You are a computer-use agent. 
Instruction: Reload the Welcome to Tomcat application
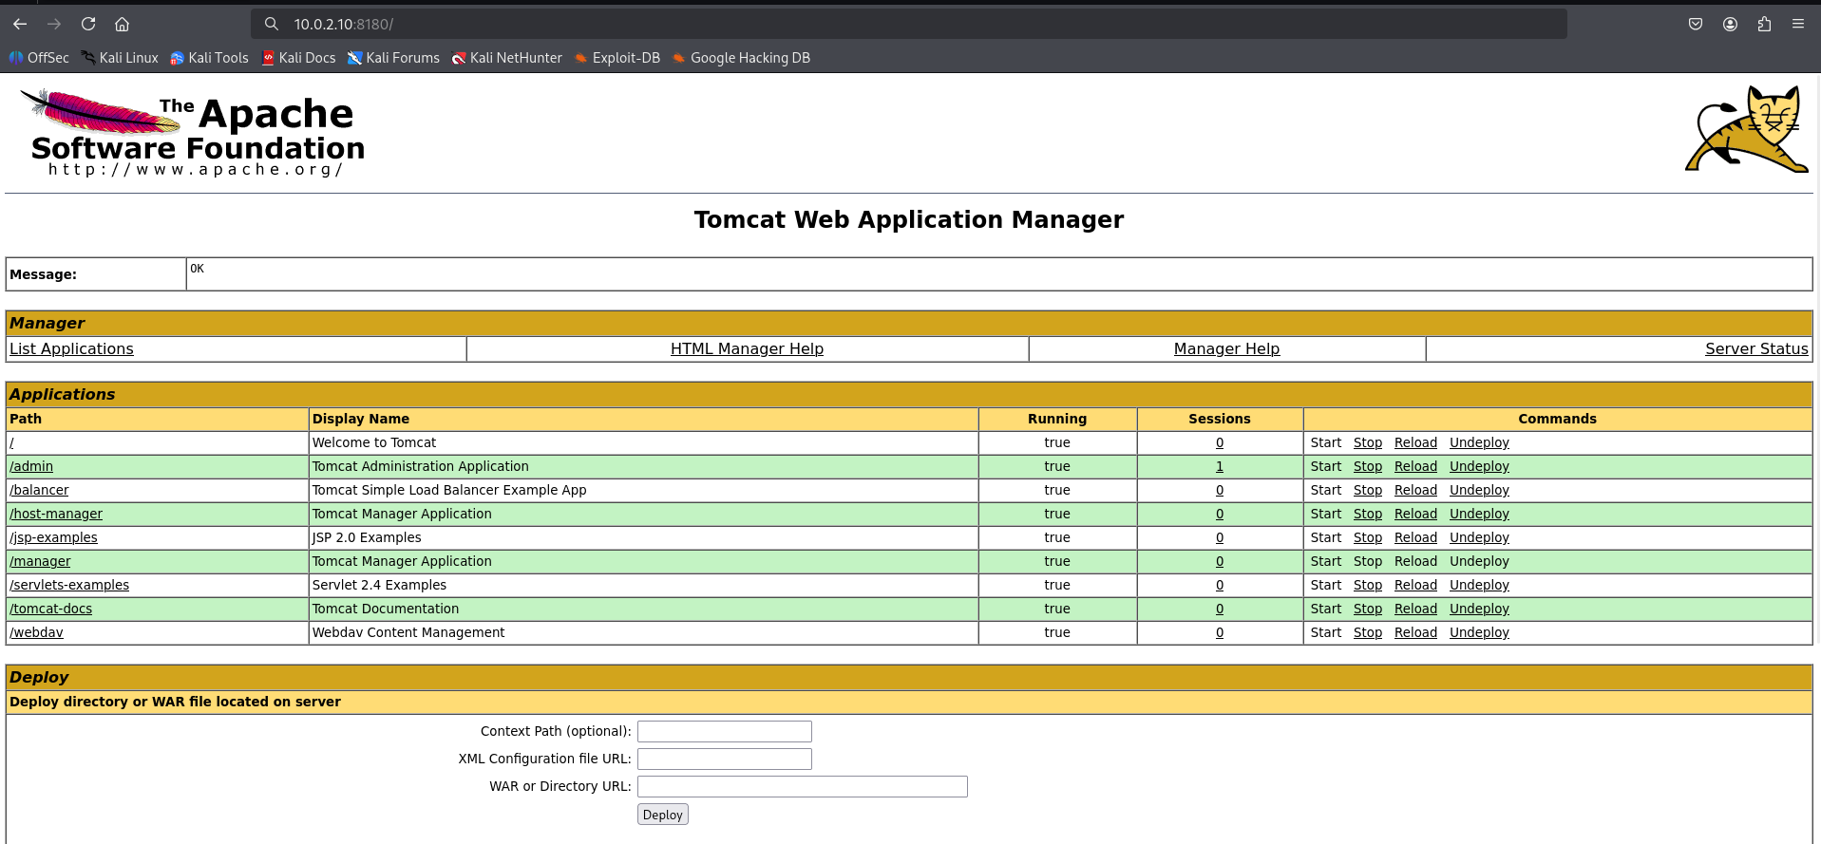coord(1415,442)
